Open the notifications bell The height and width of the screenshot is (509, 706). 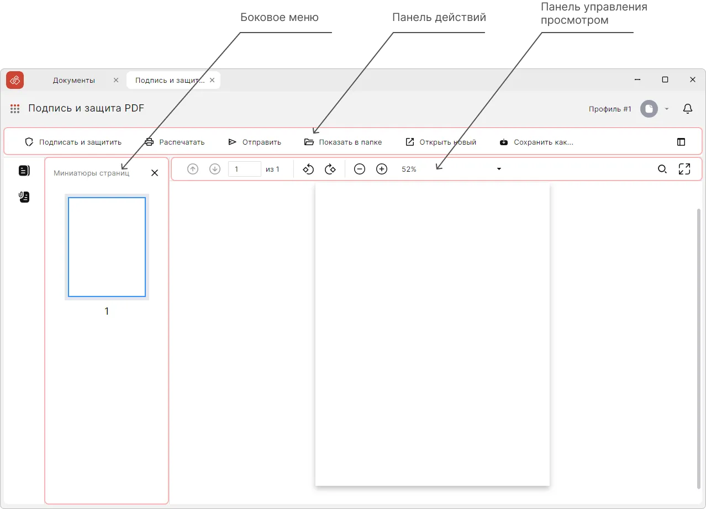click(688, 109)
